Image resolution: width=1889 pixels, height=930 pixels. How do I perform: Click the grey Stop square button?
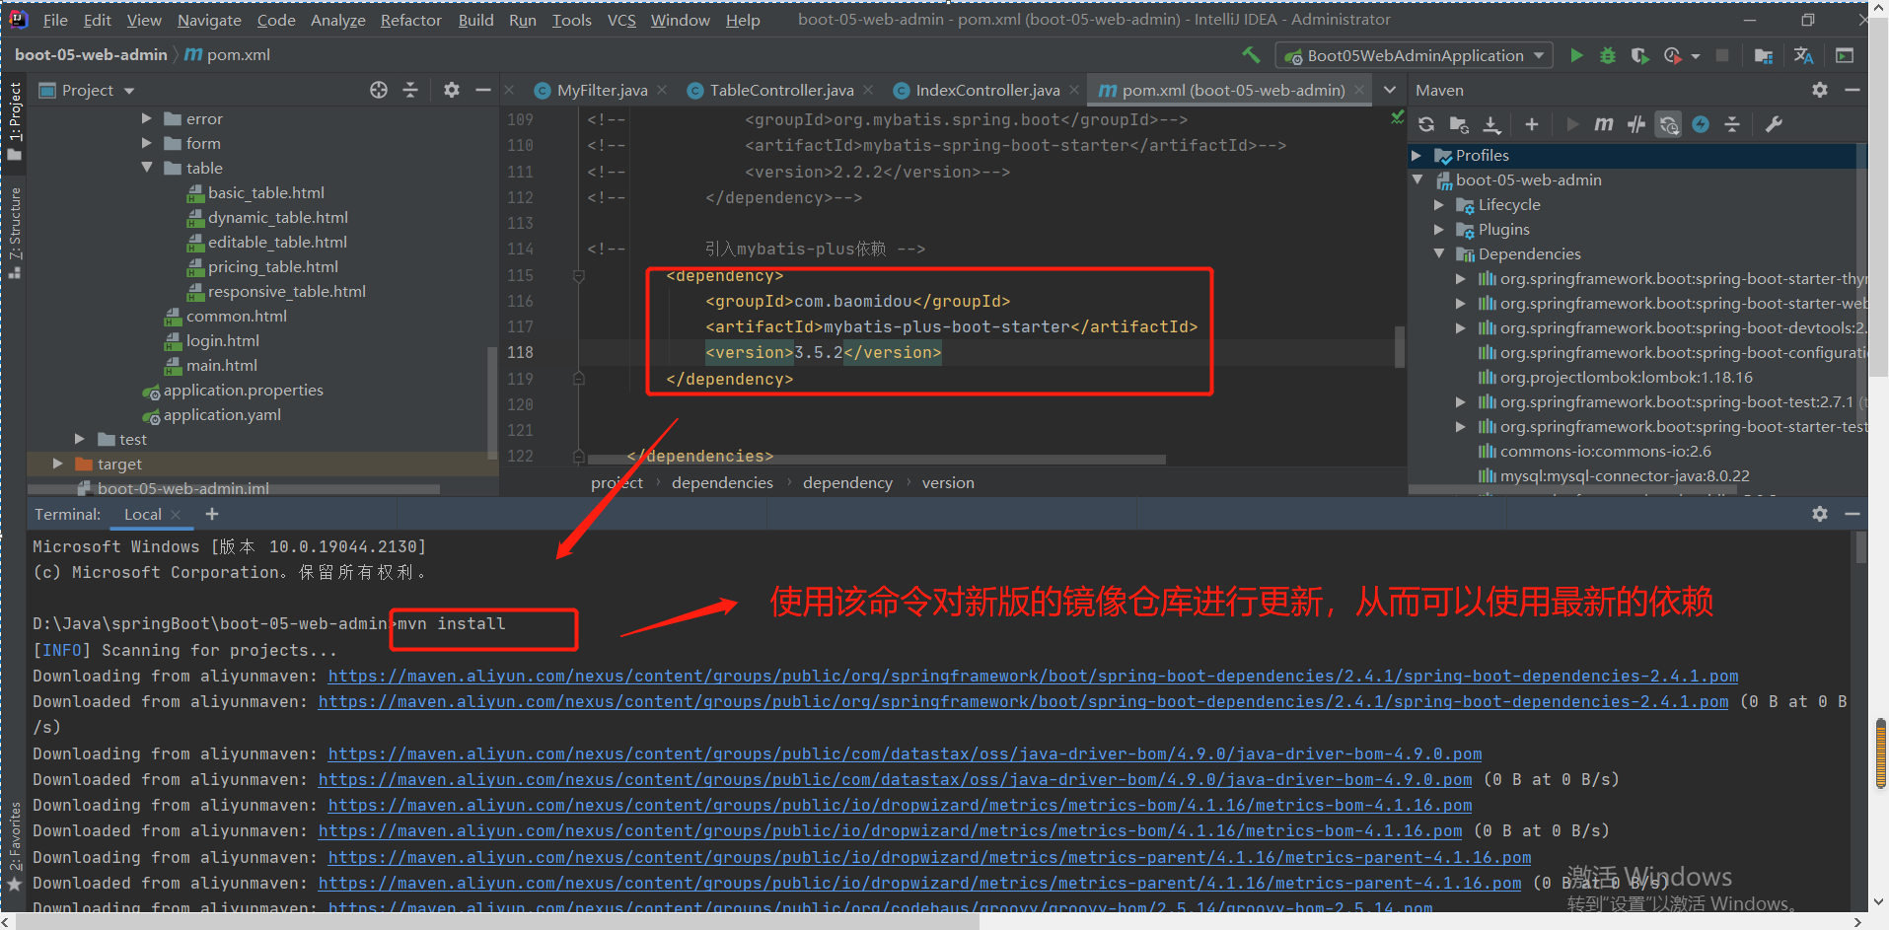pos(1722,55)
